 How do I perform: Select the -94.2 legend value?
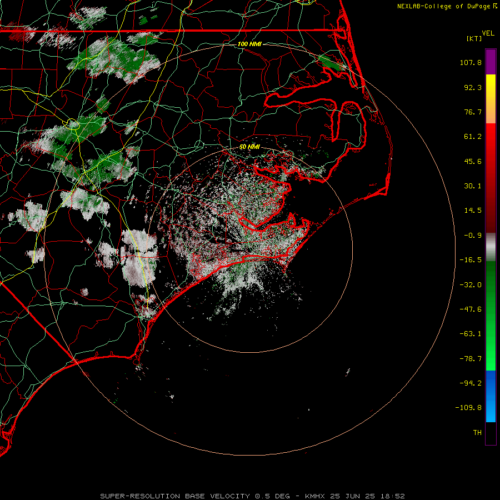point(471,383)
